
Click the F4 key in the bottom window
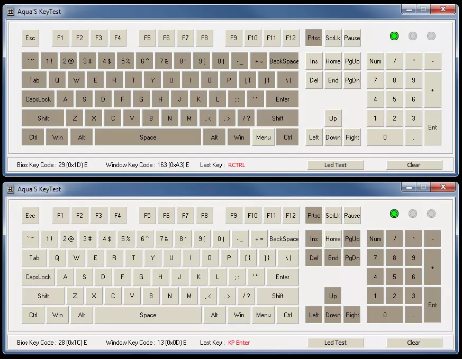pyautogui.click(x=117, y=215)
